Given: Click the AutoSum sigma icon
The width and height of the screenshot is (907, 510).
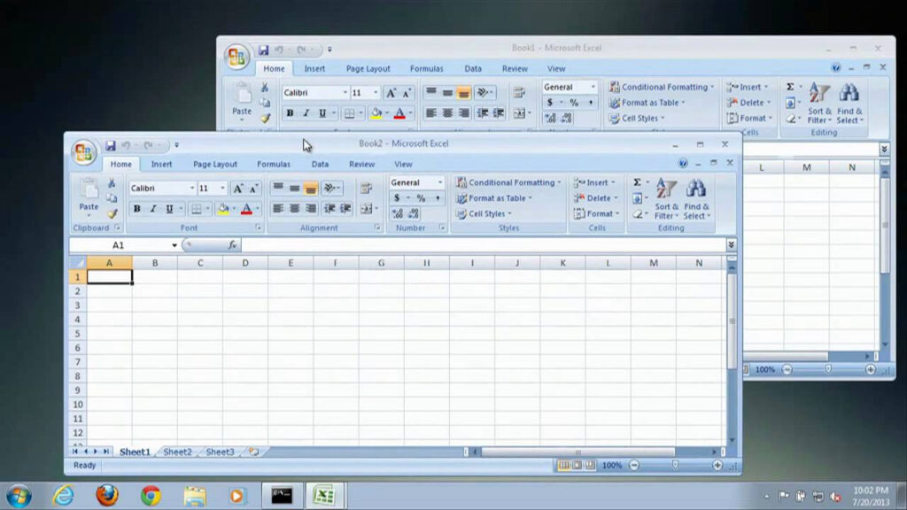Looking at the screenshot, I should (x=636, y=182).
